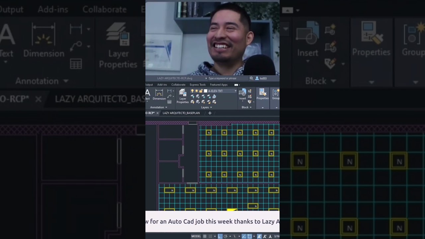The height and width of the screenshot is (239, 425).
Task: Select the Text annotation tool
Action: coord(147,94)
